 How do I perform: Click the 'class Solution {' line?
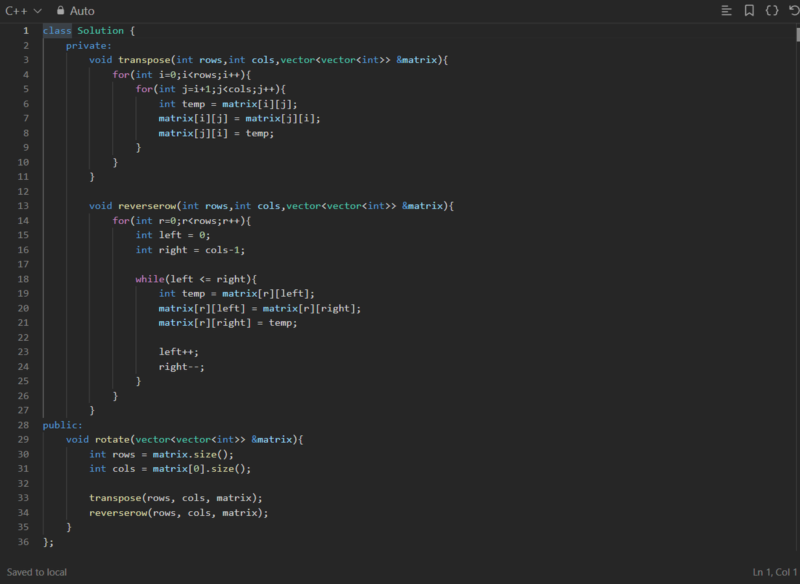point(89,31)
